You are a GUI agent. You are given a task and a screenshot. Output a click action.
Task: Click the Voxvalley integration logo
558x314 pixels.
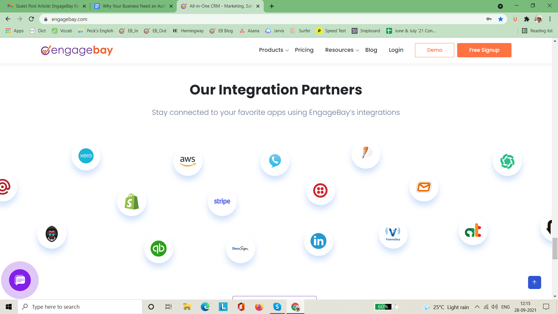pos(393,234)
